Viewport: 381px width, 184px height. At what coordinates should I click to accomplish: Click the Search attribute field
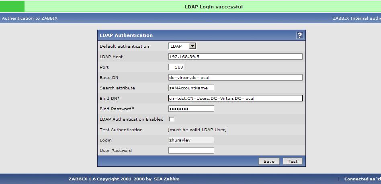(x=191, y=88)
